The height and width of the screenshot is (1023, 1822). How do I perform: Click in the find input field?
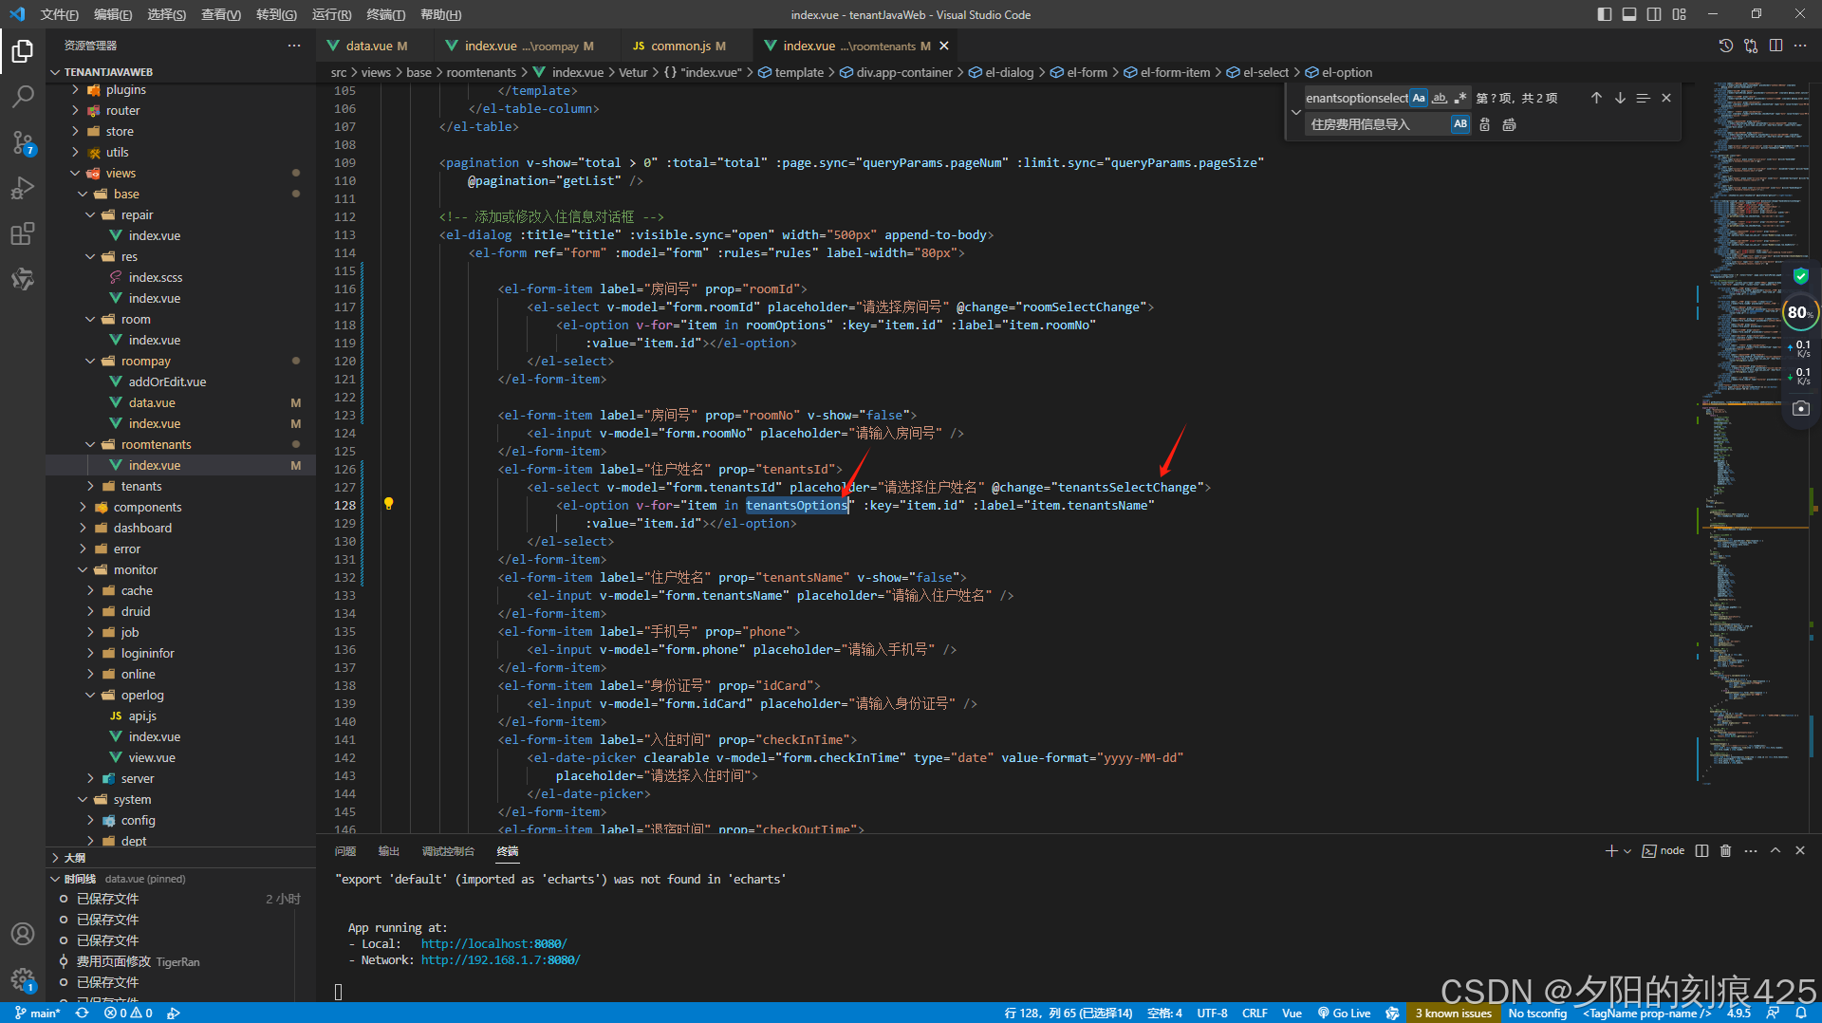tap(1357, 98)
